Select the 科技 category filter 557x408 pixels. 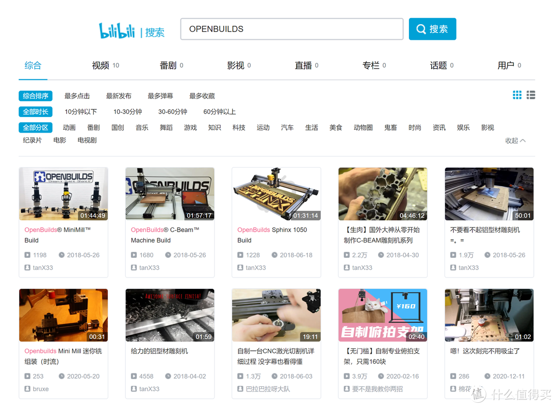(x=239, y=127)
